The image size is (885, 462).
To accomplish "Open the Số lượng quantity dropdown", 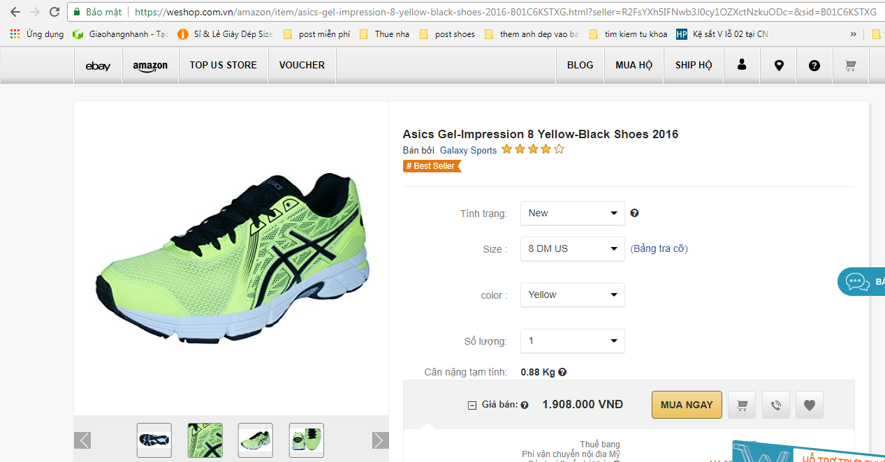I will point(572,341).
